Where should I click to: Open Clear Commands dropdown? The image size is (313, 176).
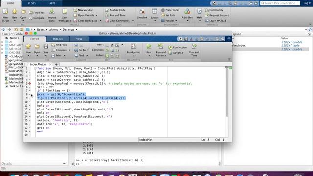(133, 21)
